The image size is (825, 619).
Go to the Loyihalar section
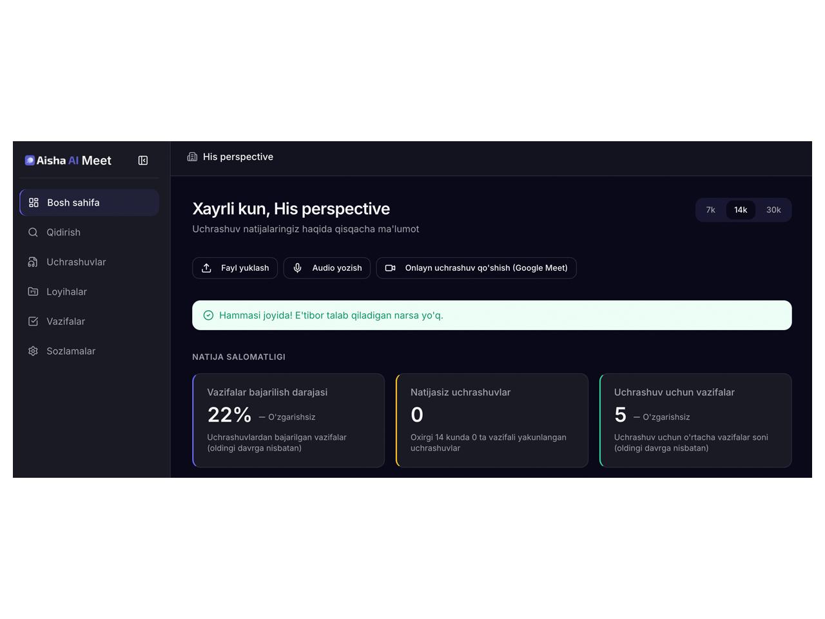66,291
